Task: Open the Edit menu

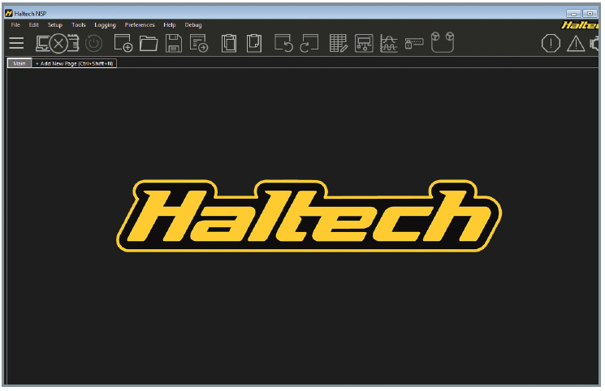Action: click(x=33, y=24)
